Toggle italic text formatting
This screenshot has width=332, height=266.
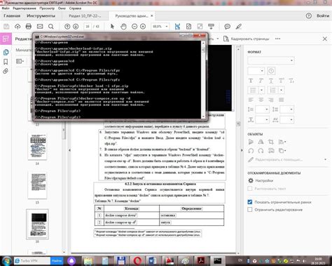pyautogui.click(x=261, y=81)
